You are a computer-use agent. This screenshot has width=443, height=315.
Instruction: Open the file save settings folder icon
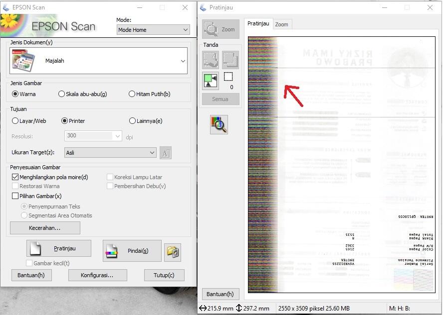coord(173,252)
